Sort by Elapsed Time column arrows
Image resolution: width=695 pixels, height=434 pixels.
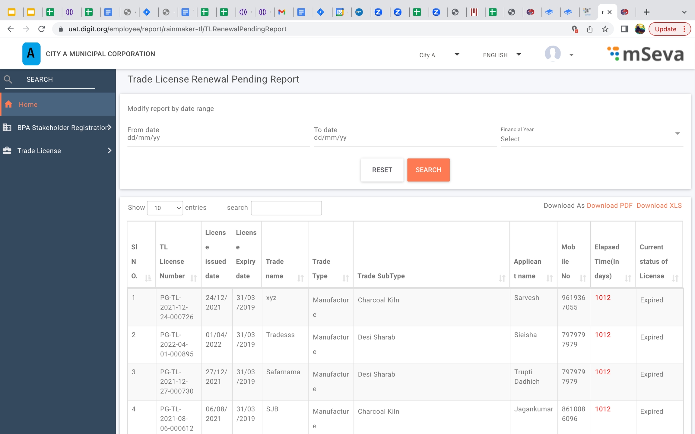coord(628,278)
